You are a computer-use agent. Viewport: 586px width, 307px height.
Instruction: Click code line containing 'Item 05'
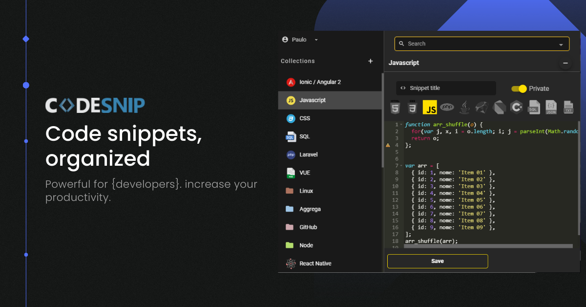point(453,200)
